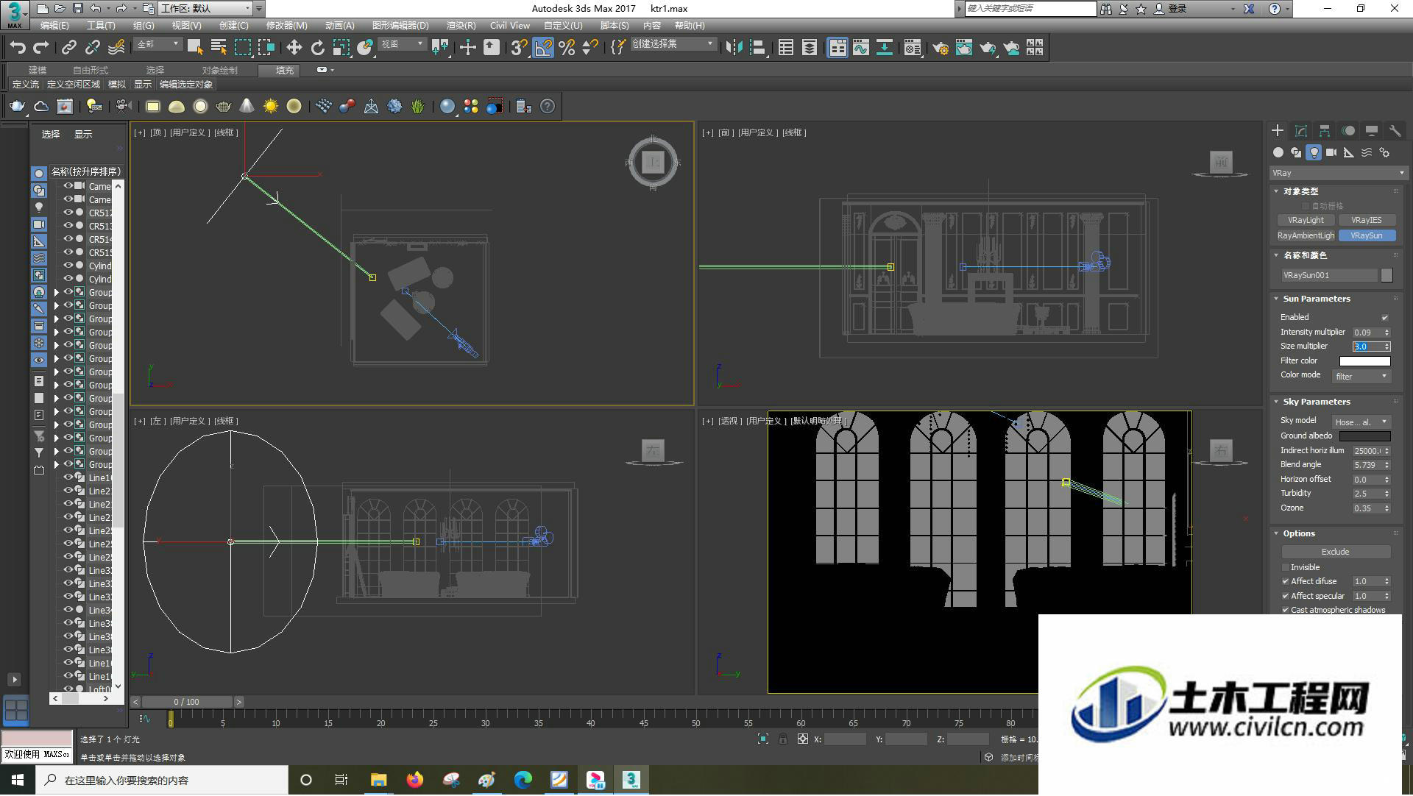
Task: Activate the Select and Link tool
Action: point(69,48)
